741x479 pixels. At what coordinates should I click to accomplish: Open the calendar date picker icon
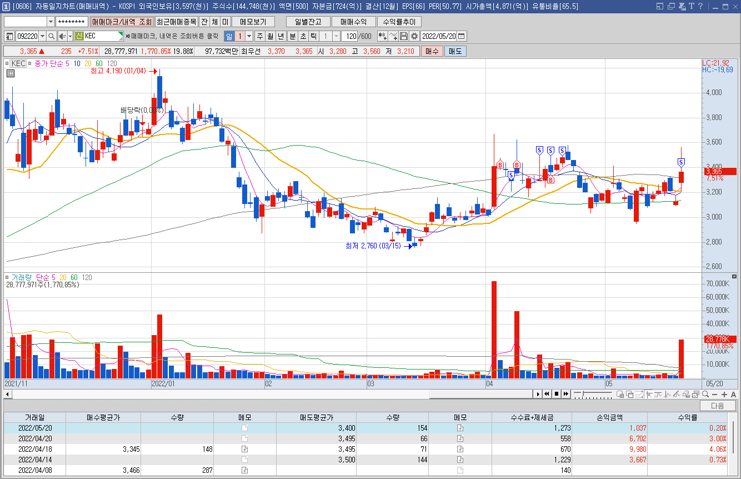(x=462, y=36)
